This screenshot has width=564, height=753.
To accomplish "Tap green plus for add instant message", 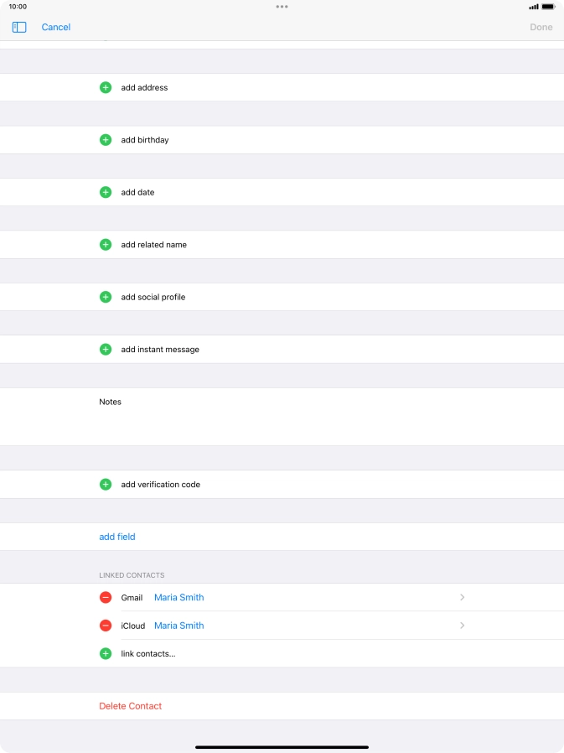I will click(106, 350).
